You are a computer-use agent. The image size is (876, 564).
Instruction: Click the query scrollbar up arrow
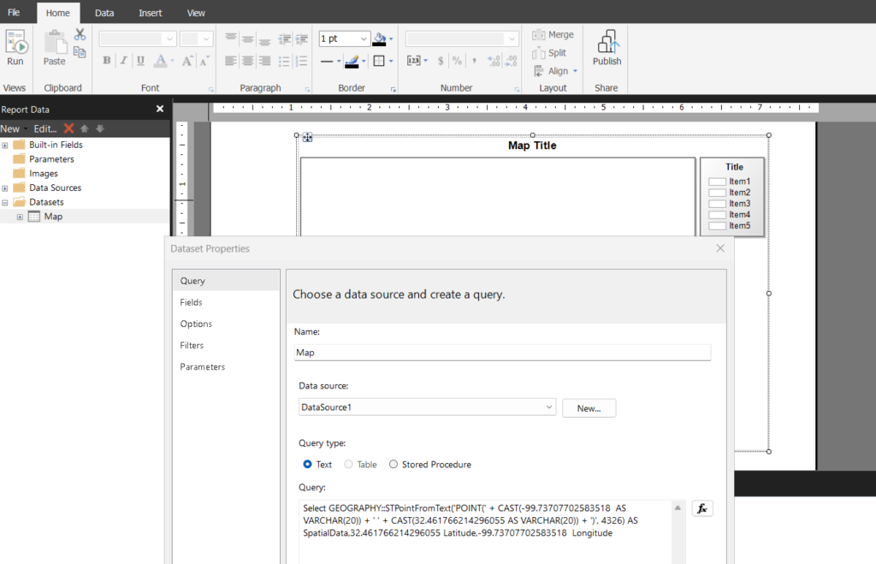point(678,508)
